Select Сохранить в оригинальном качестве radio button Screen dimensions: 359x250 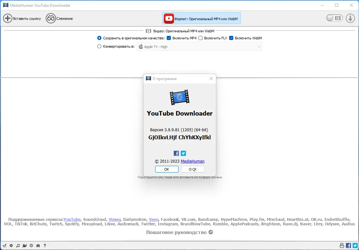point(100,38)
